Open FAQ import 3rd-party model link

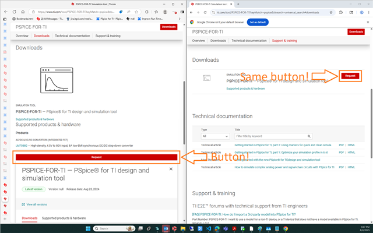point(244,214)
